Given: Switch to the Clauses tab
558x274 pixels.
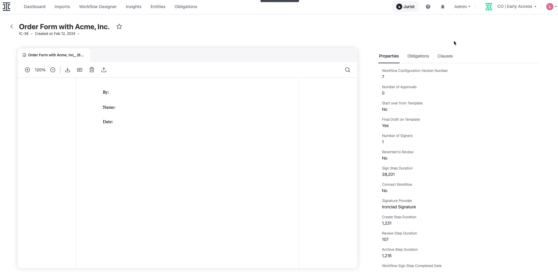Looking at the screenshot, I should coord(445,56).
